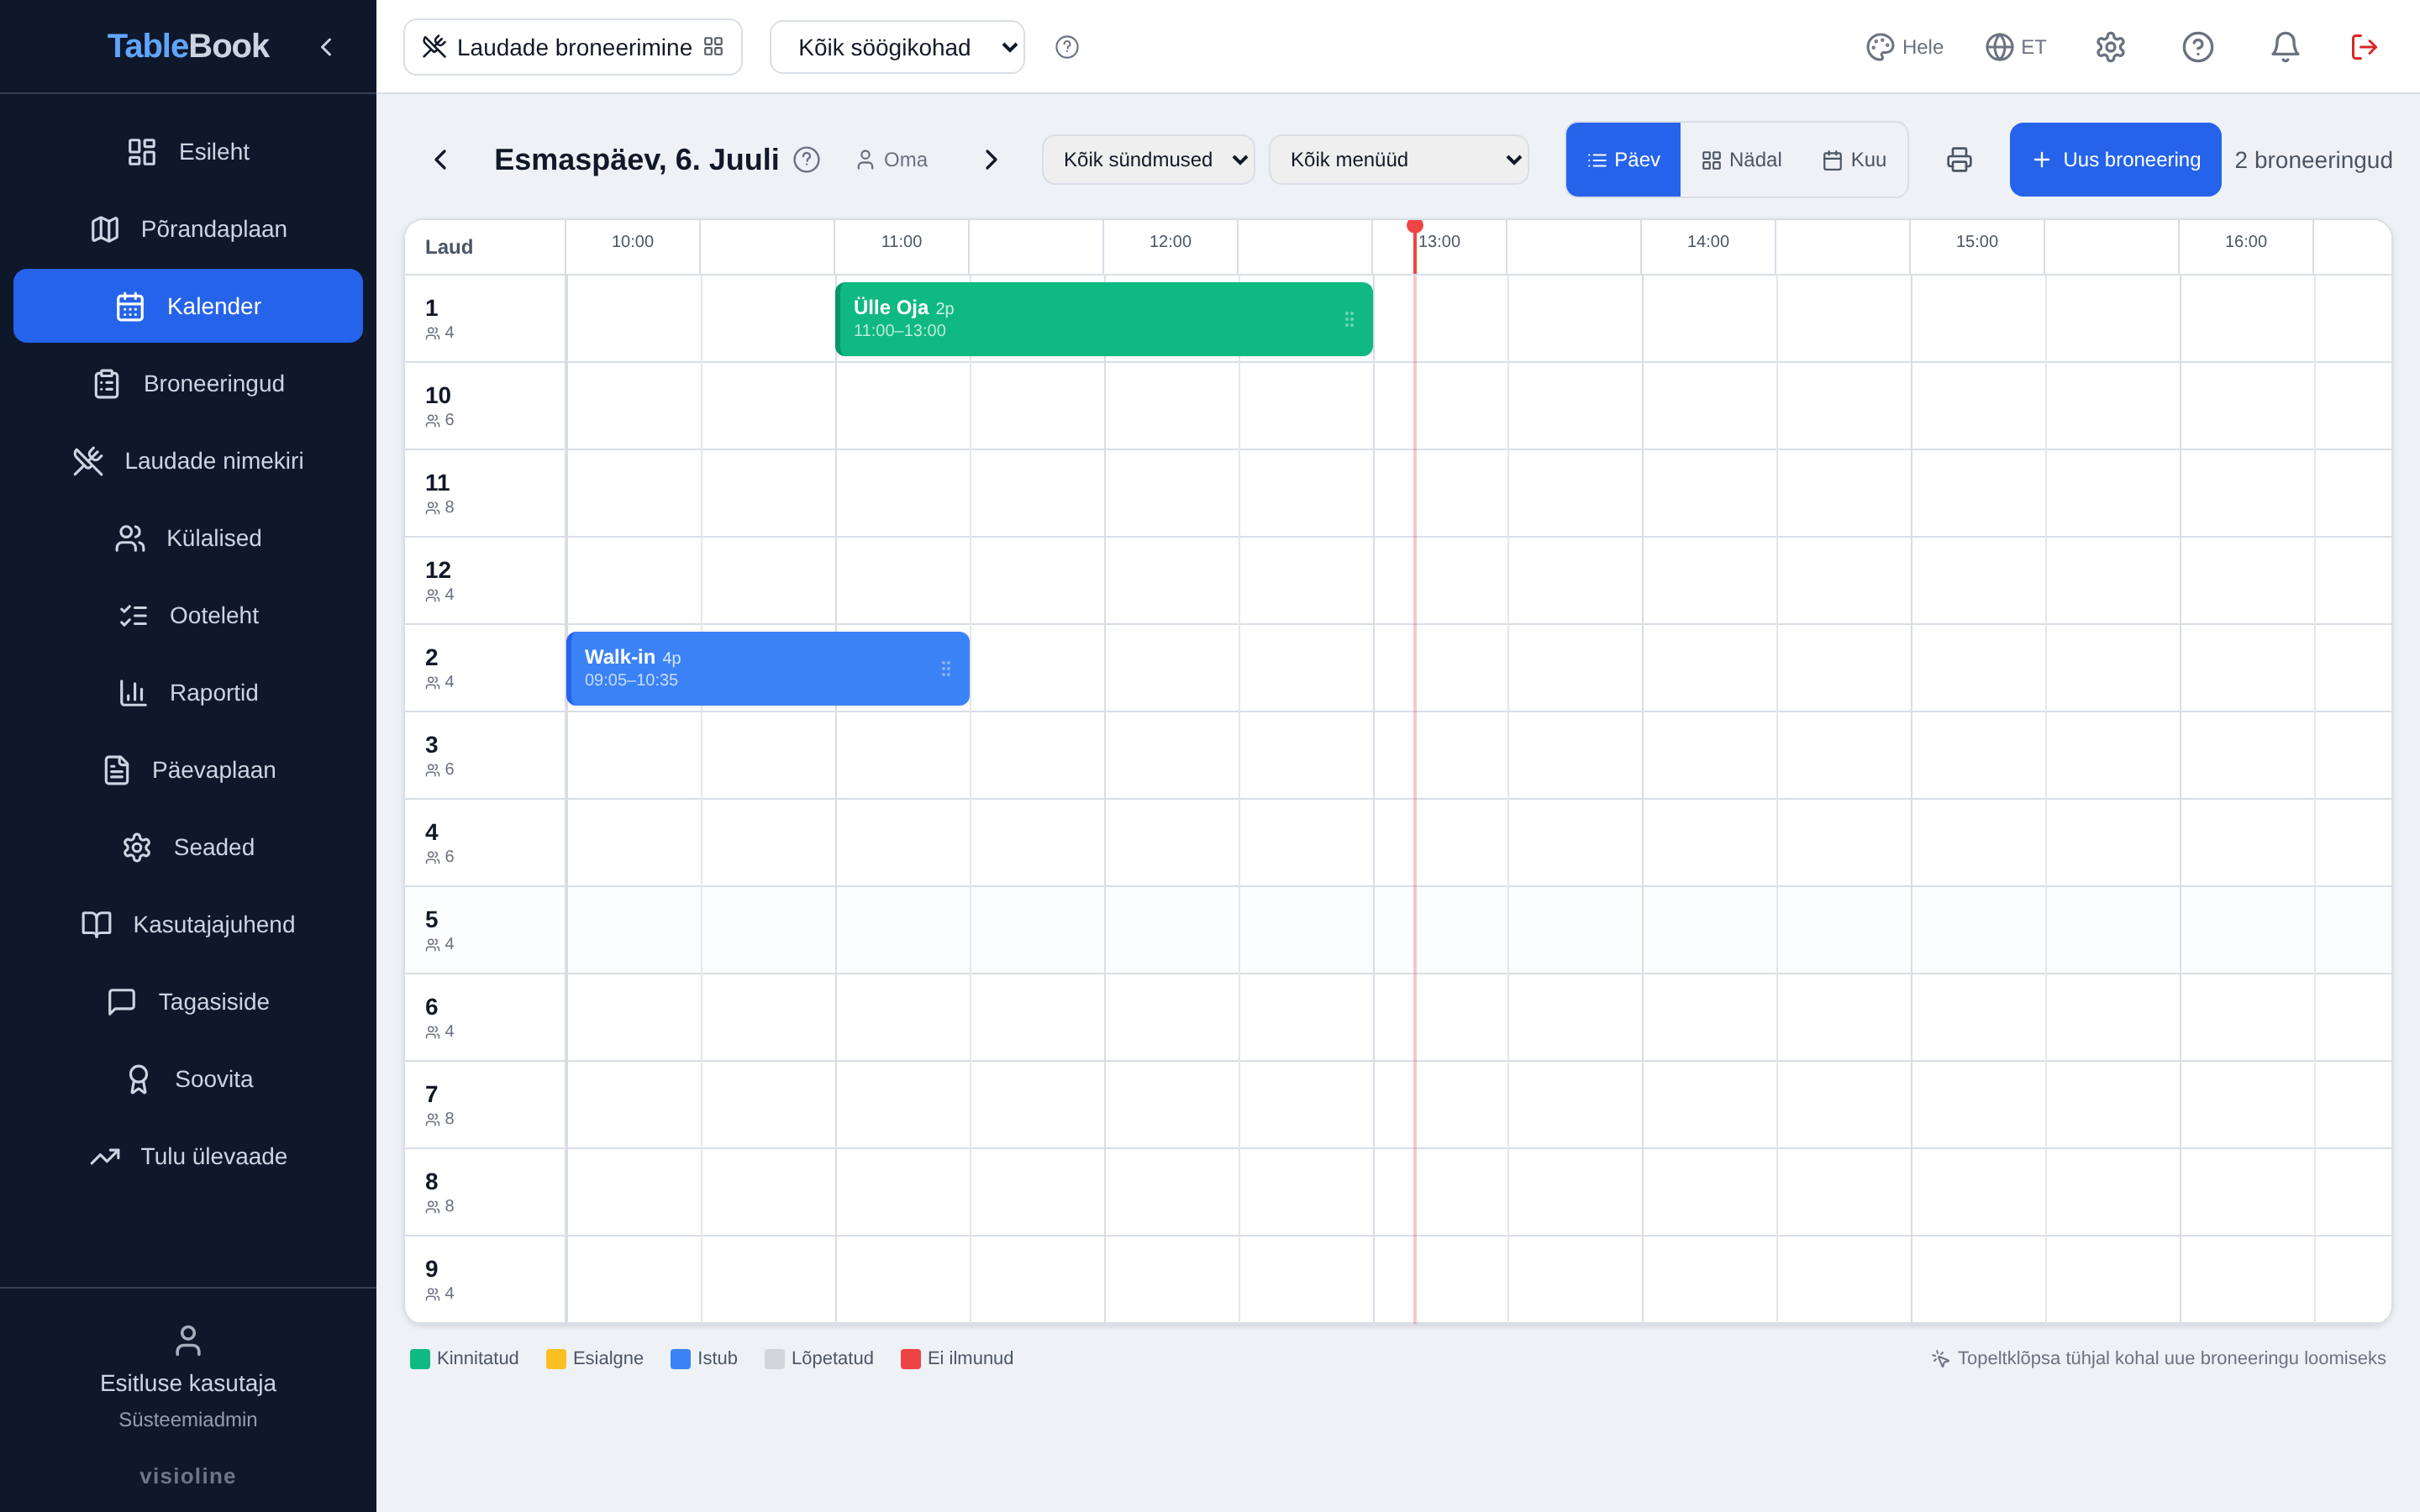Click the printer icon
The image size is (2420, 1512).
(1959, 160)
